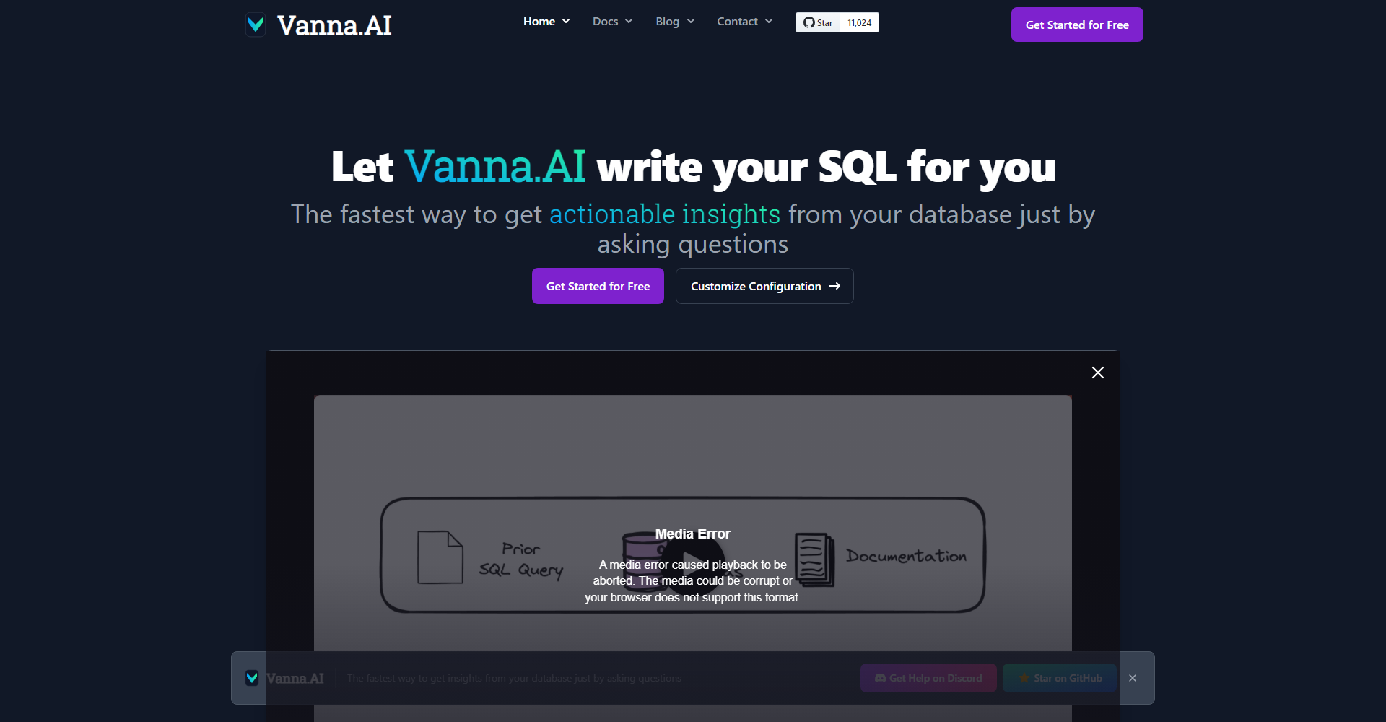Dismiss the video overlay with the X

click(1097, 373)
